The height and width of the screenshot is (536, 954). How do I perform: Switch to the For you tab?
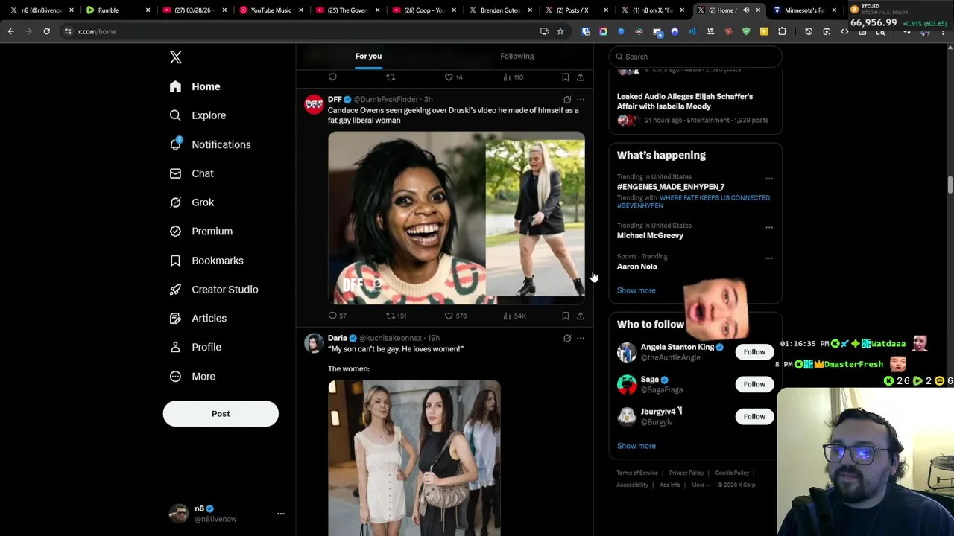point(368,56)
